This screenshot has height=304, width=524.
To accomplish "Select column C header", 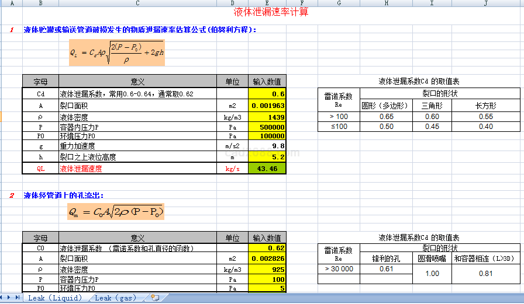I will coord(137,4).
